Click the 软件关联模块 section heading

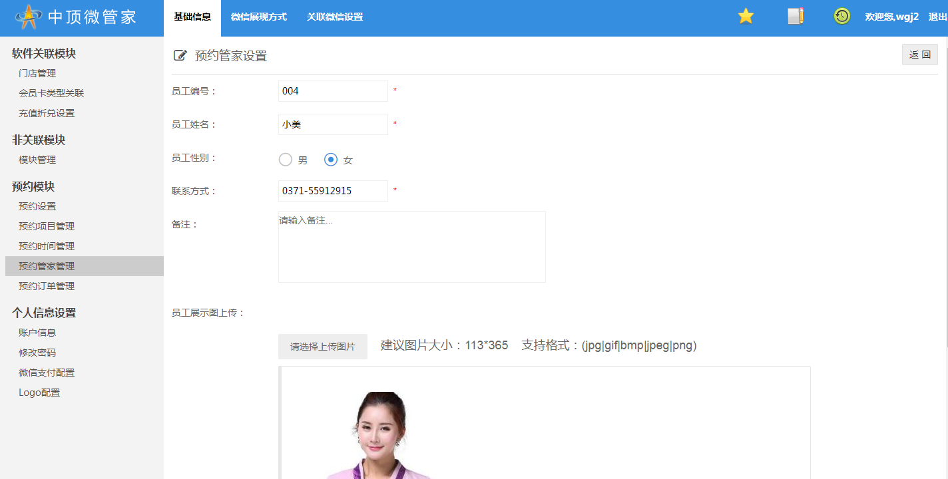[x=44, y=54]
